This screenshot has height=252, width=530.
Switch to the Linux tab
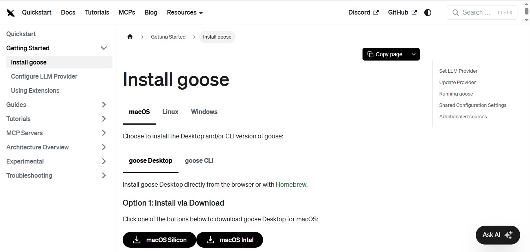point(170,112)
